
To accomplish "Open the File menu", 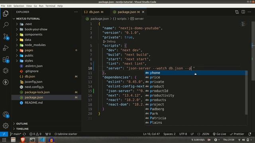I will tap(3, 6).
